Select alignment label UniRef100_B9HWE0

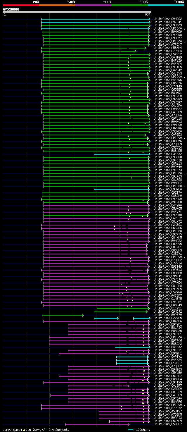(x=168, y=190)
